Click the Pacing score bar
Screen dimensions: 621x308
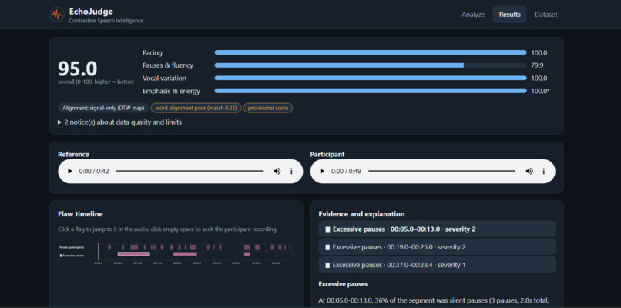point(371,52)
